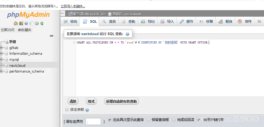Open navigation panel settings gear icon
The height and width of the screenshot is (127, 264).
pos(37,23)
